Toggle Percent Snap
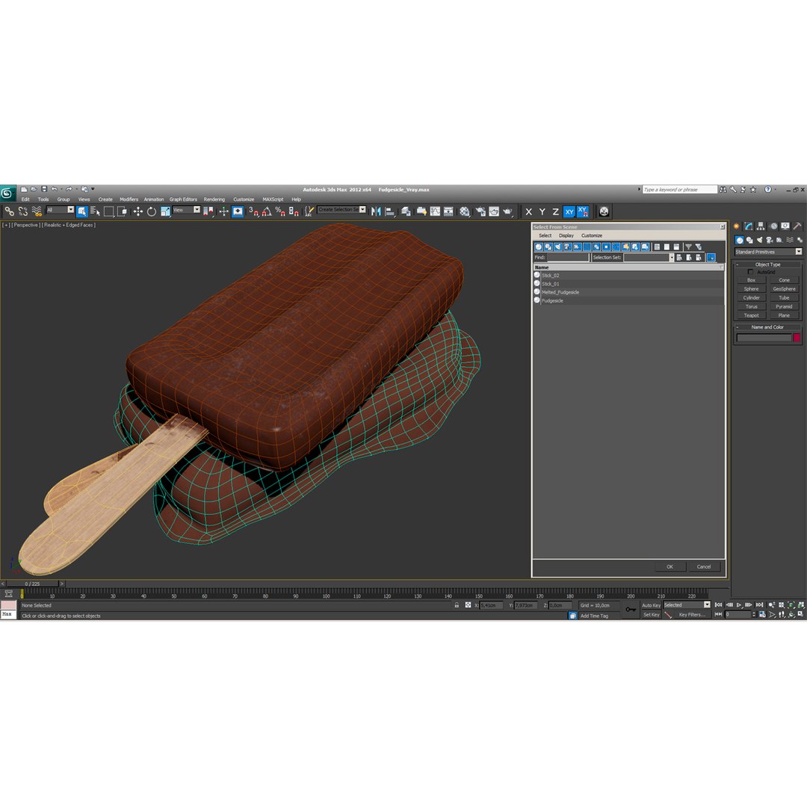This screenshot has width=807, height=807. point(280,211)
